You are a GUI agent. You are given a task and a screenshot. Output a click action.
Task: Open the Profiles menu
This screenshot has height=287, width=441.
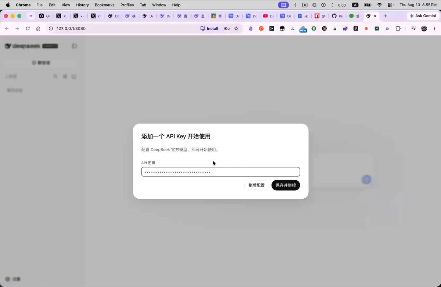127,5
